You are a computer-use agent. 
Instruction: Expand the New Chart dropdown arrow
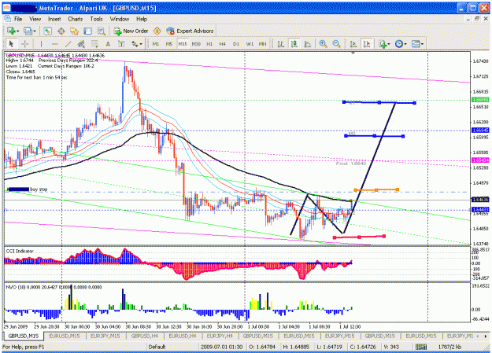pyautogui.click(x=17, y=31)
